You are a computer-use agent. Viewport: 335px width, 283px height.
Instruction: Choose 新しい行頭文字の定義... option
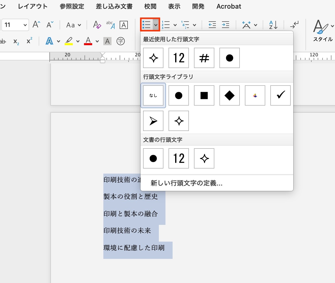pyautogui.click(x=217, y=183)
